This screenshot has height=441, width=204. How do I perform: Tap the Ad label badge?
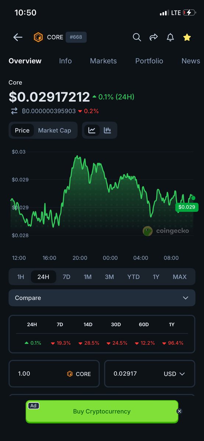click(34, 406)
